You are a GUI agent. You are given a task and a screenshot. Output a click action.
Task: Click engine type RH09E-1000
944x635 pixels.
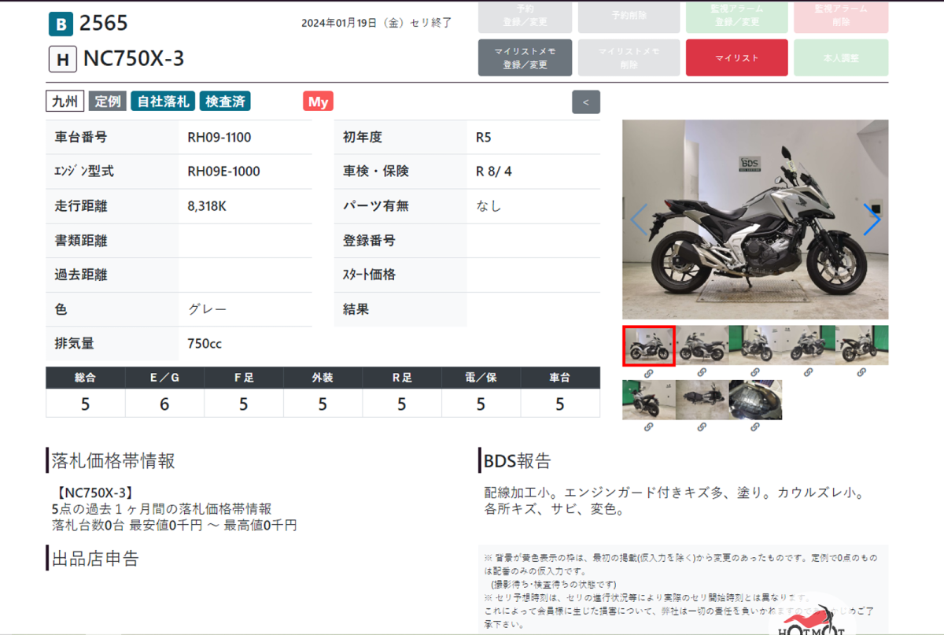223,172
